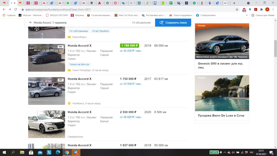Click the crown icon beside Санкт-Петербург

(69, 70)
